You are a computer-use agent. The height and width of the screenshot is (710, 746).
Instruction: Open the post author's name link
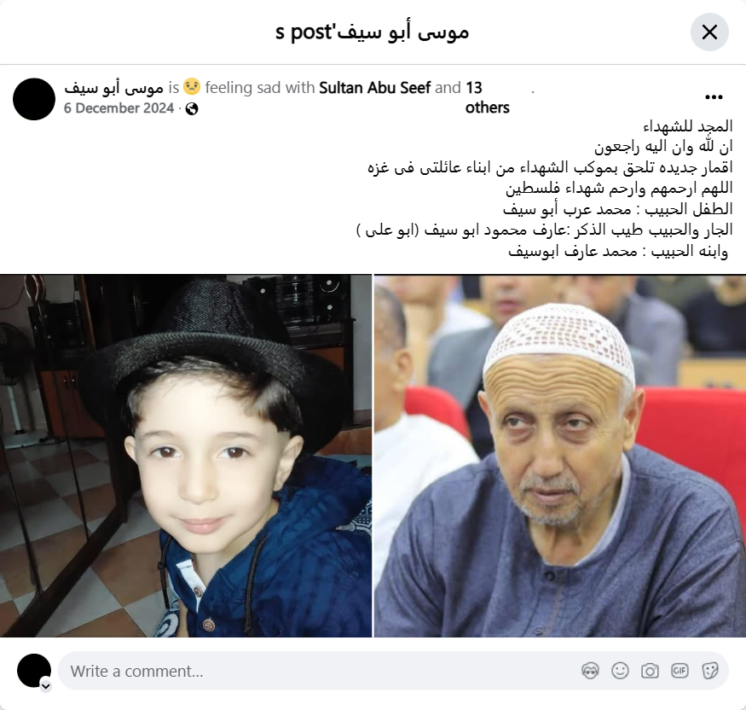click(x=113, y=88)
